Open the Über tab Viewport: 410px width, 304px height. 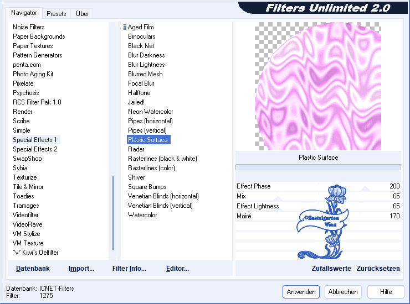click(82, 14)
